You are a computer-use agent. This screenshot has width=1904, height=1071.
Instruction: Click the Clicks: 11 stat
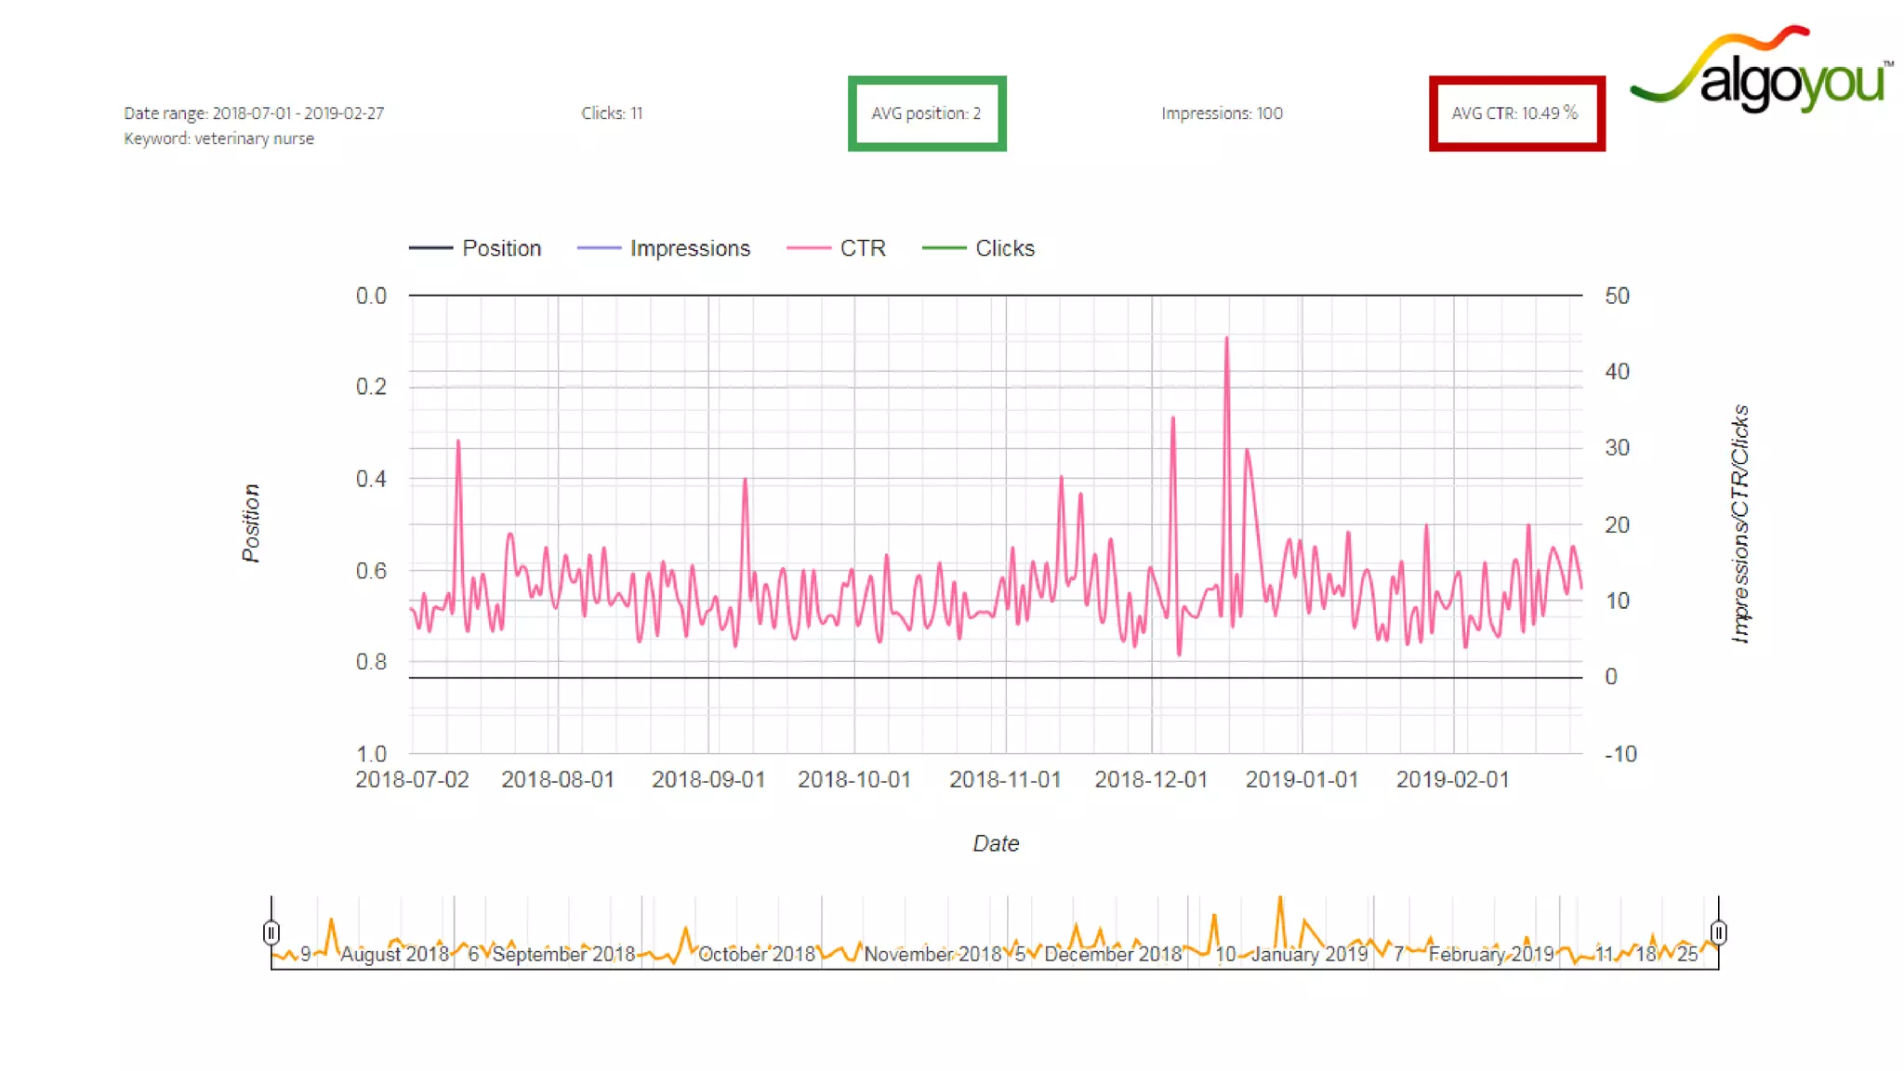pyautogui.click(x=612, y=113)
